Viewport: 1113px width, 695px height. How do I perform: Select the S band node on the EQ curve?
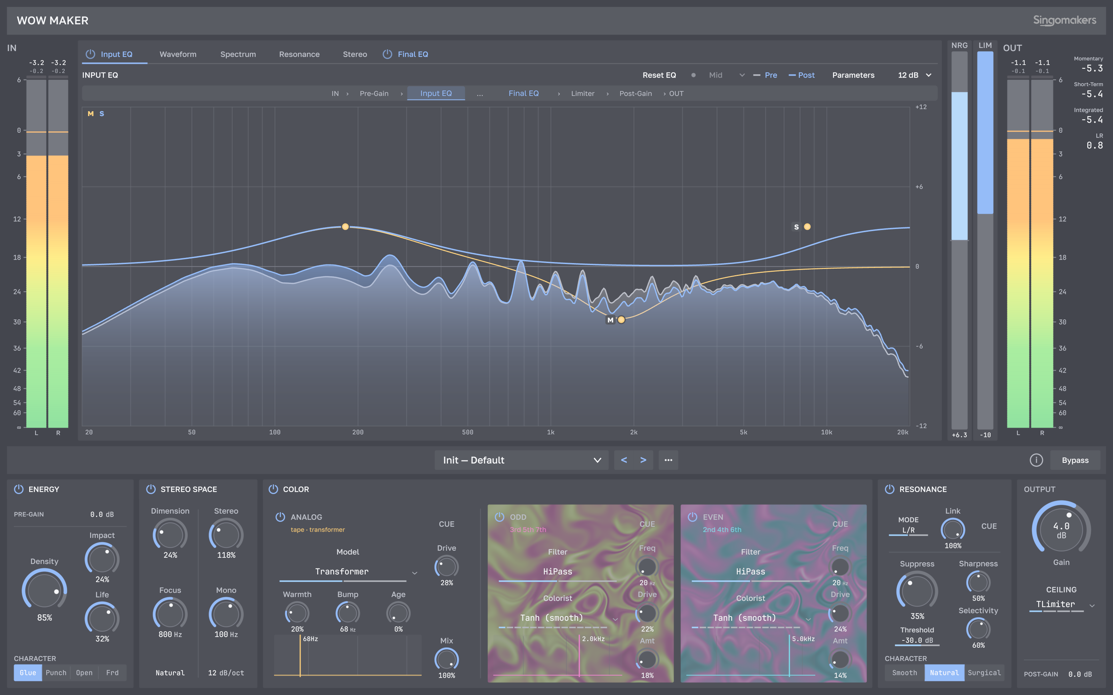click(x=807, y=227)
